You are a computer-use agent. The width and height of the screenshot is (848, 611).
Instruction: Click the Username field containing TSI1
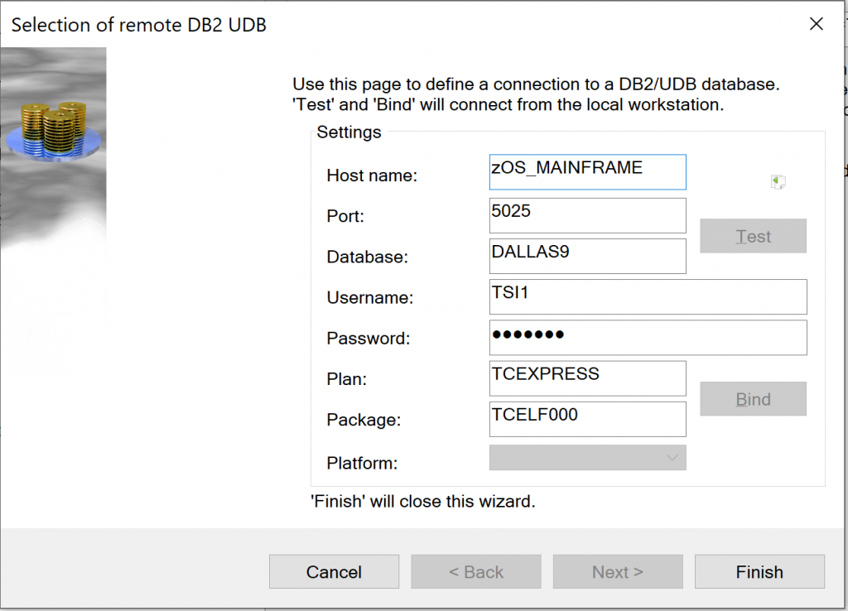click(646, 296)
